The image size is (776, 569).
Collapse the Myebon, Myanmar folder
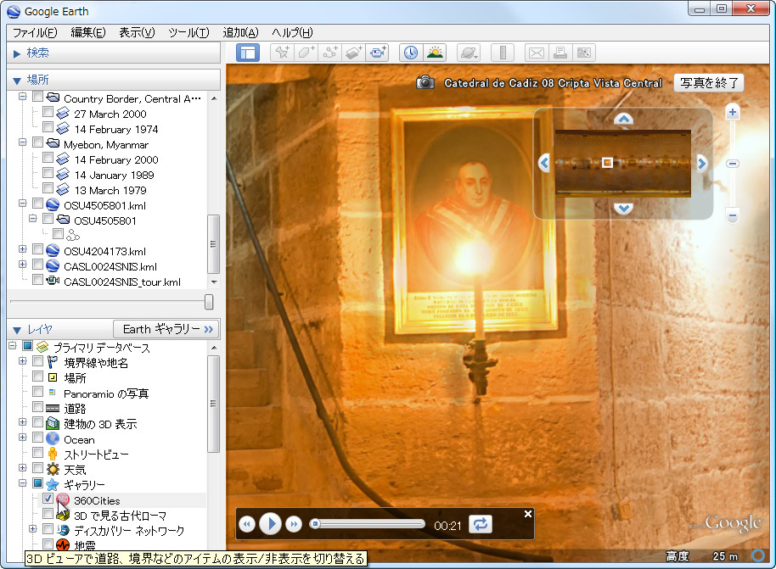22,142
